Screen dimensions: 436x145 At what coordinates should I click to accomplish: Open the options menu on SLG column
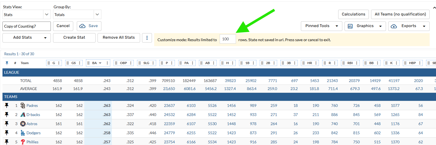[153, 63]
